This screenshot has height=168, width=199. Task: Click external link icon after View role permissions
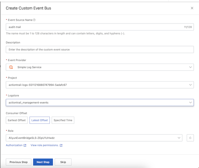[x=61, y=145]
